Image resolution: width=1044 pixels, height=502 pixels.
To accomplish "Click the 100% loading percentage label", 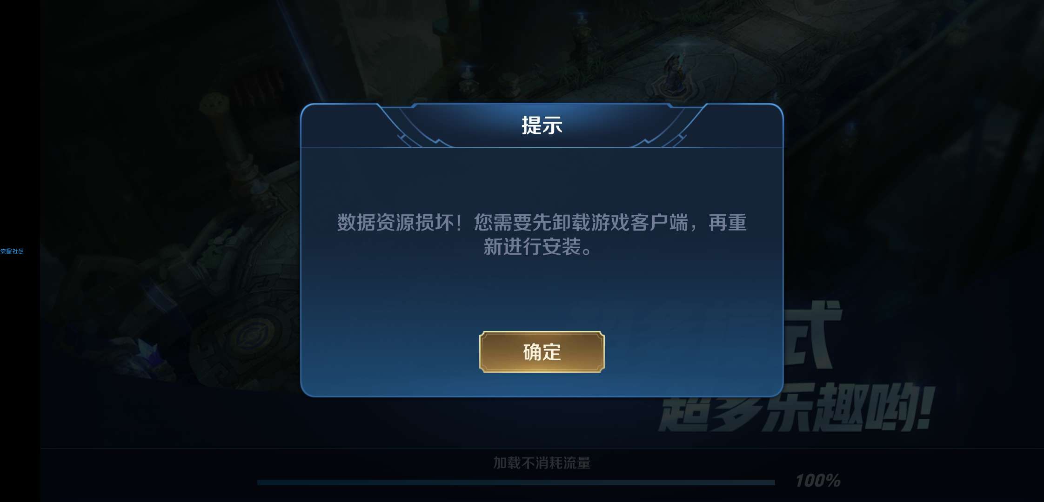I will pos(818,481).
